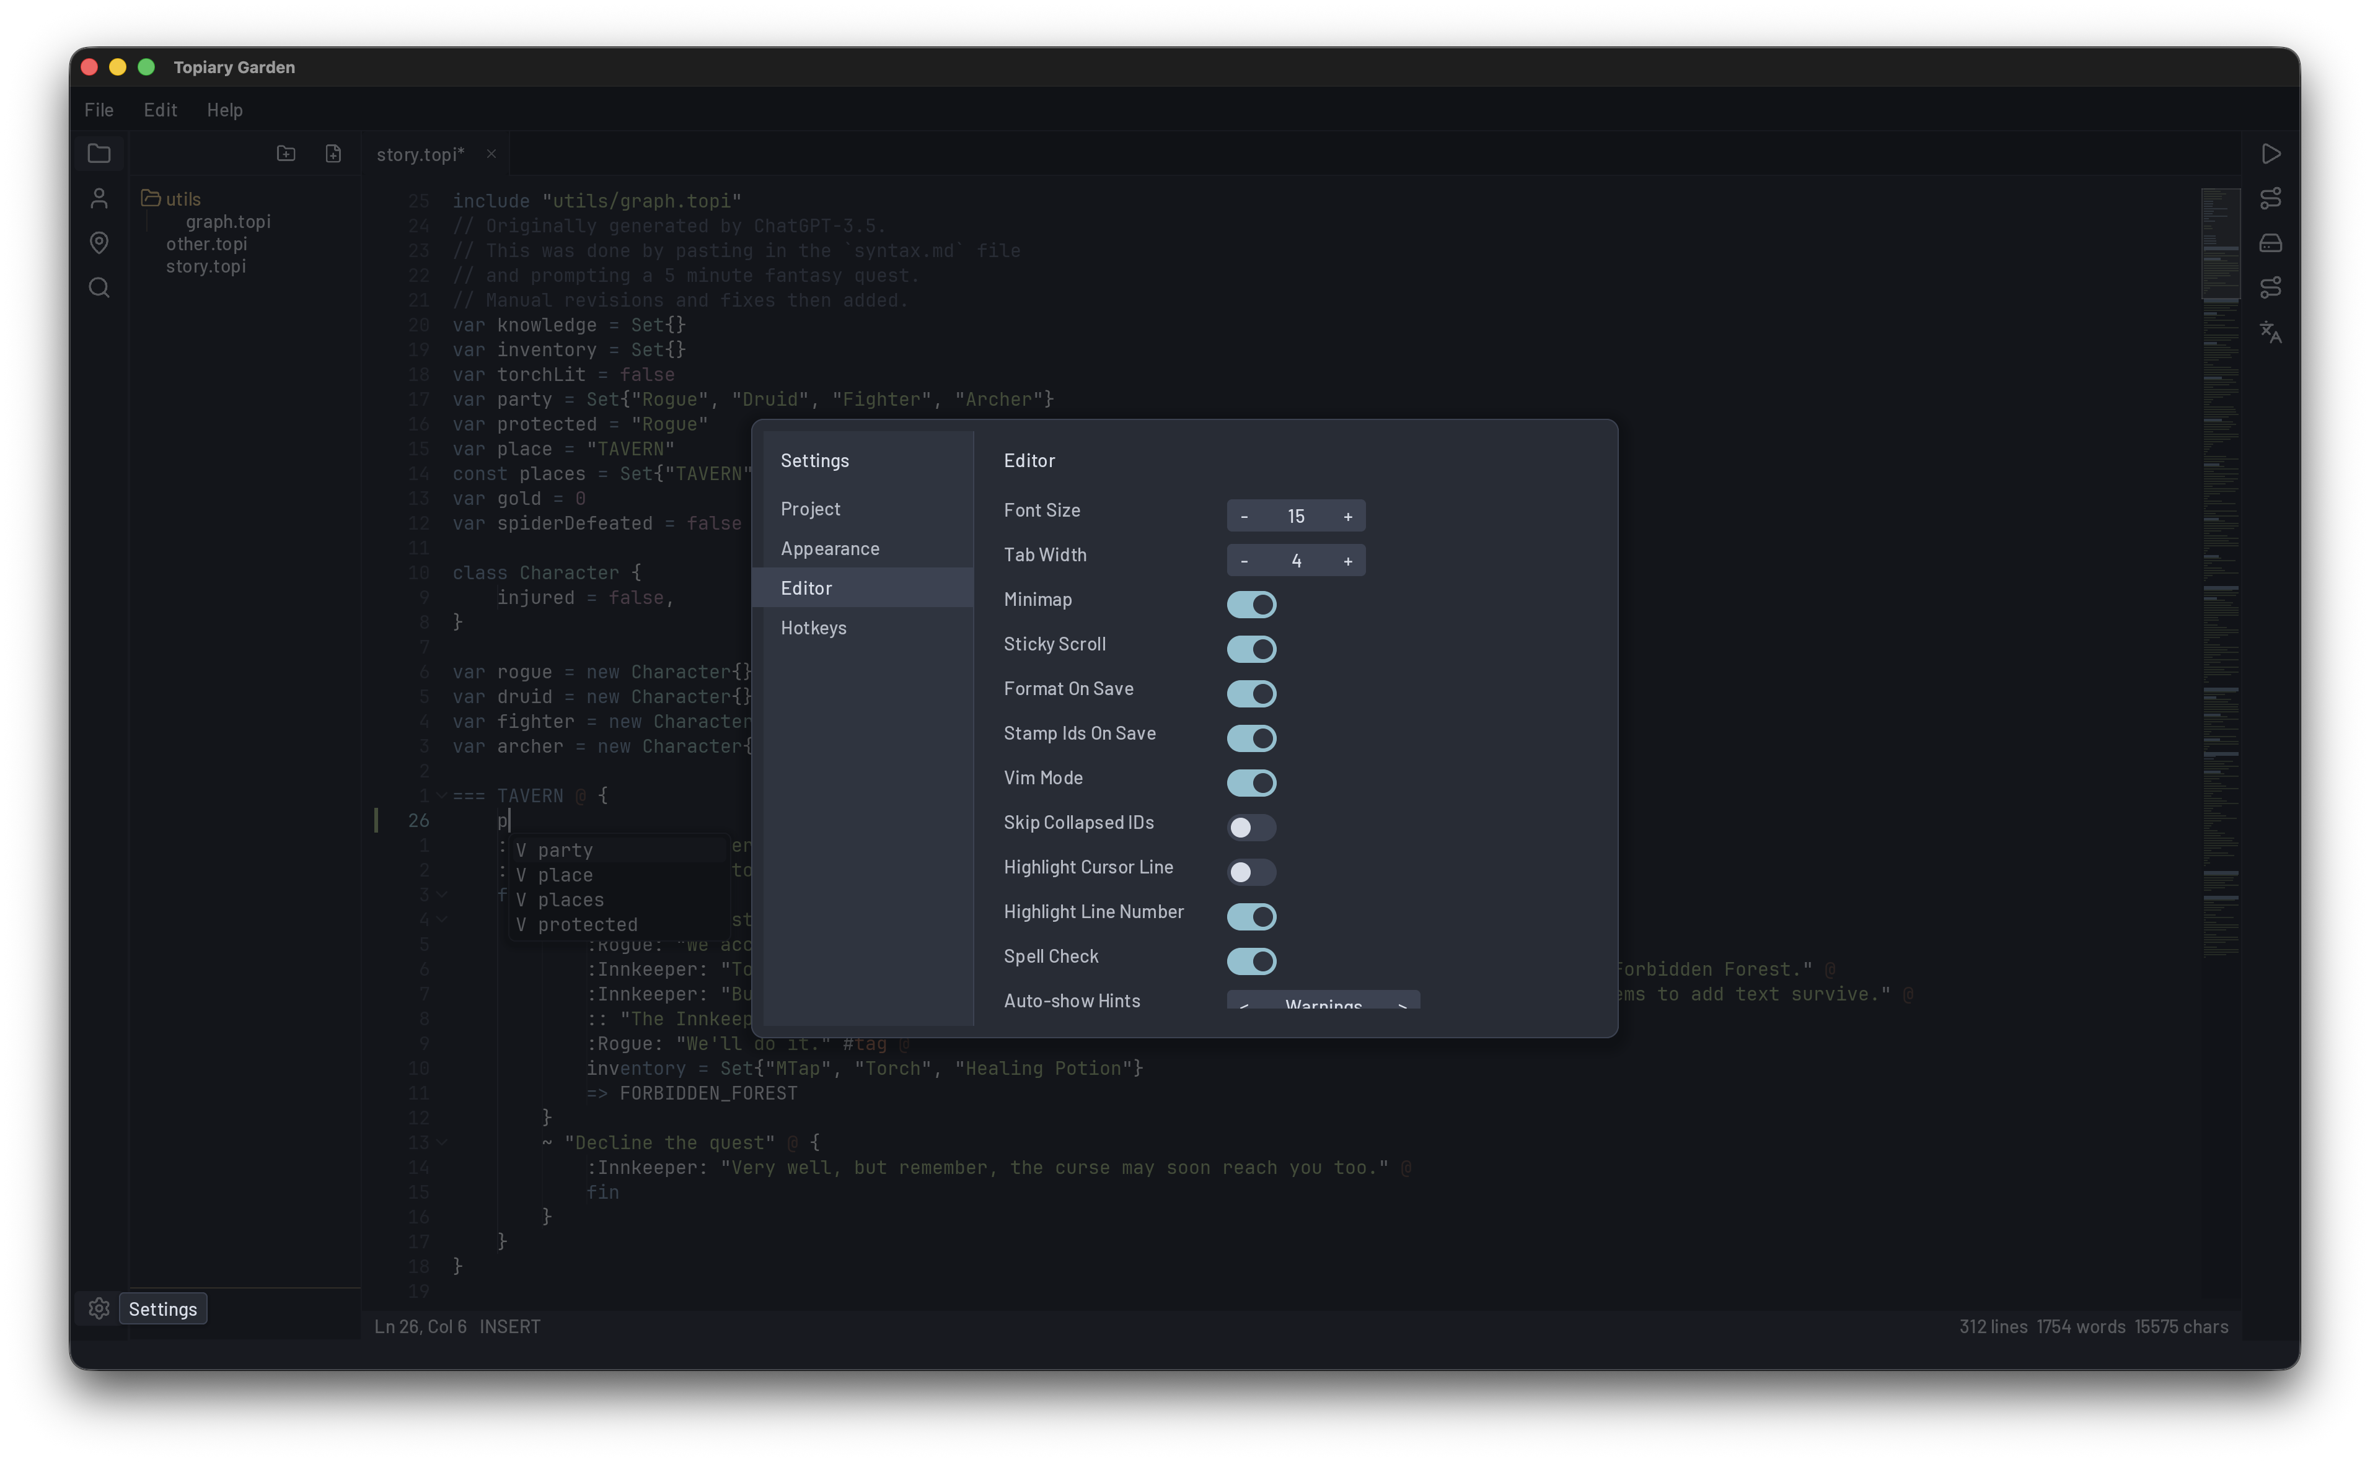
Task: Turn off Spell Check
Action: pos(1252,961)
